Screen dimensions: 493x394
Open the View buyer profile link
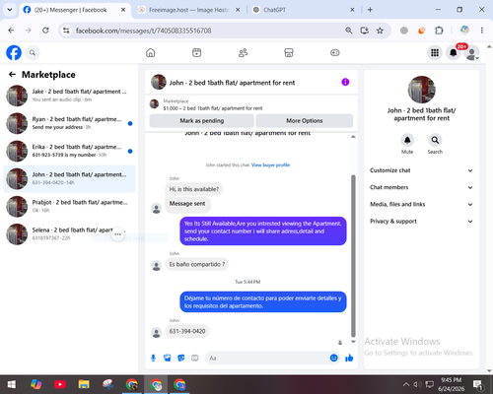270,164
